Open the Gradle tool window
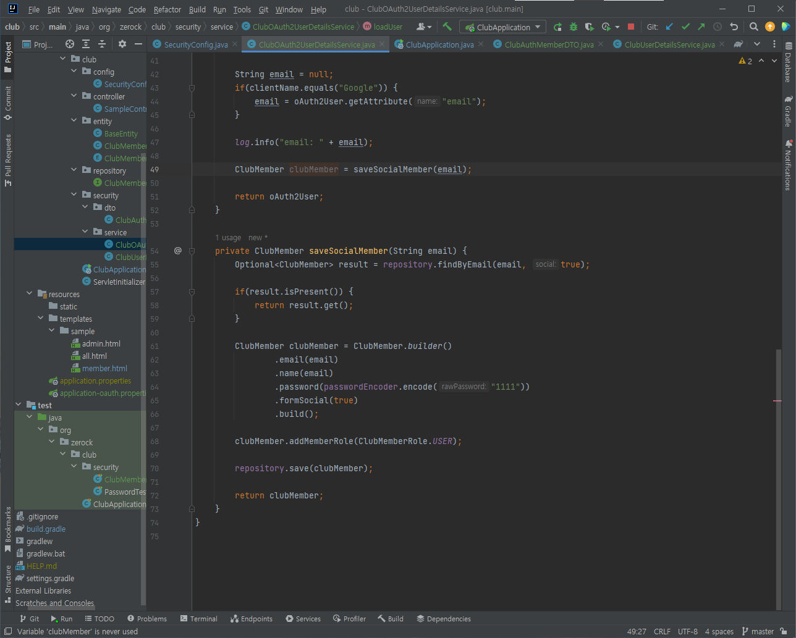 click(x=789, y=111)
